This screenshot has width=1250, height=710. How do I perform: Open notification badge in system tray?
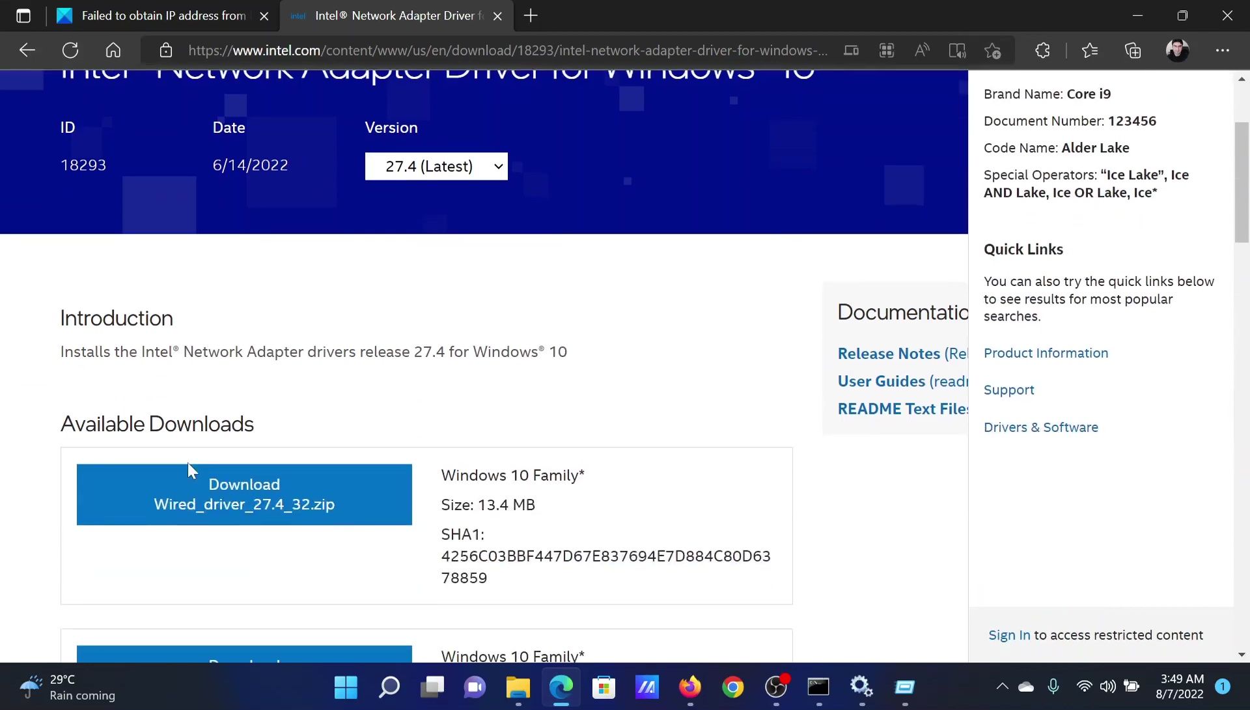point(1223,687)
